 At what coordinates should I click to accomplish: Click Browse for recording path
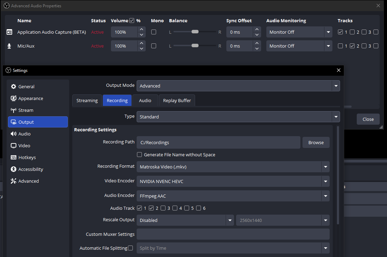tap(316, 142)
